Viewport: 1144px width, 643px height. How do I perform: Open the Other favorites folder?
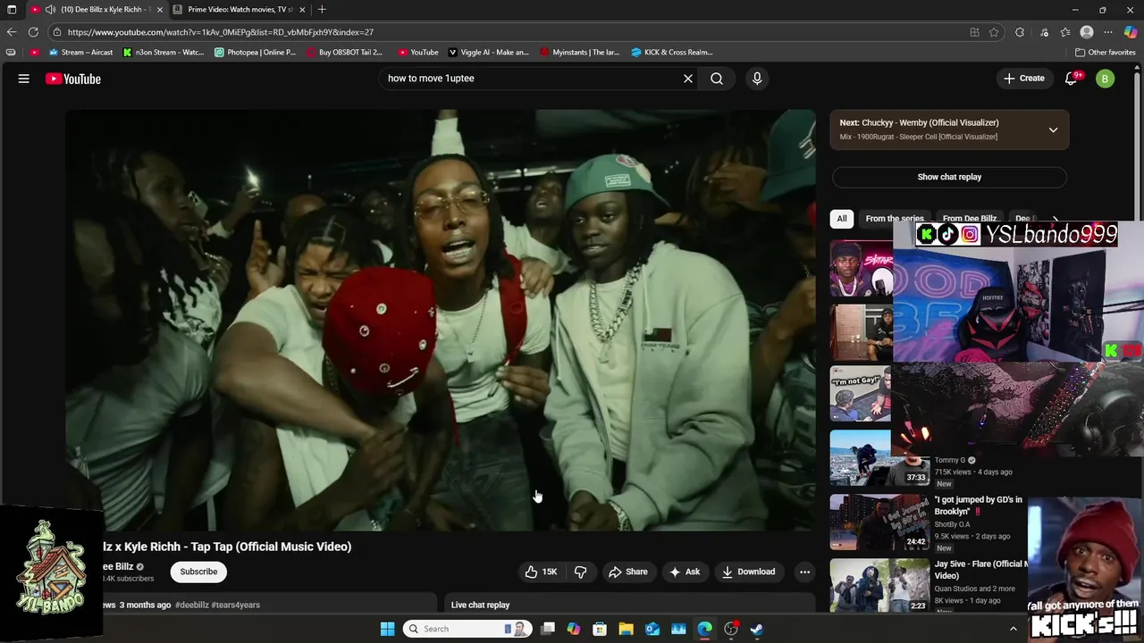1105,53
